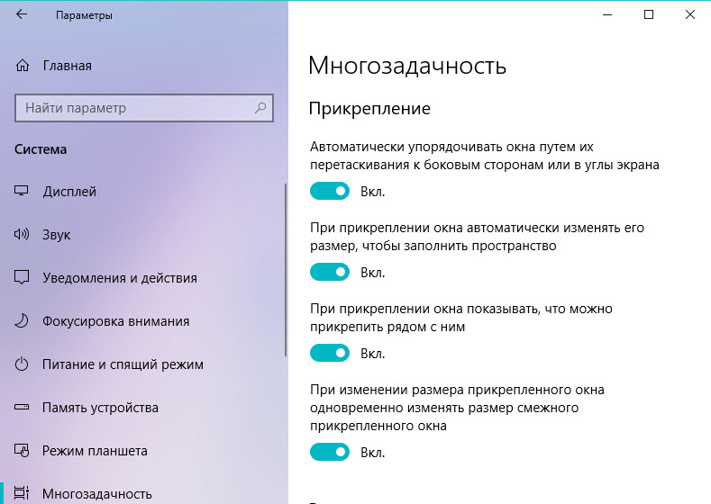711x504 pixels.
Task: Toggle auto-resize to fill space when snapping
Action: [330, 272]
